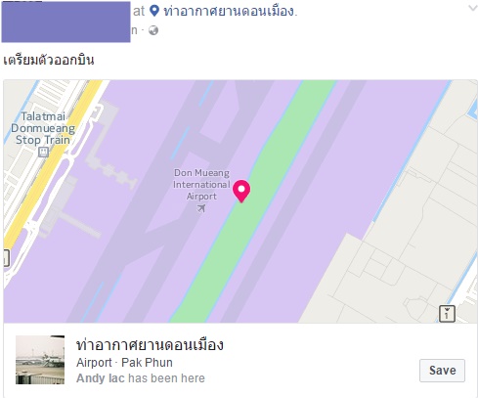Viewport: 478px width, 398px height.
Task: Save the ท่าอากาศยานดอนเมือง place
Action: pyautogui.click(x=442, y=371)
